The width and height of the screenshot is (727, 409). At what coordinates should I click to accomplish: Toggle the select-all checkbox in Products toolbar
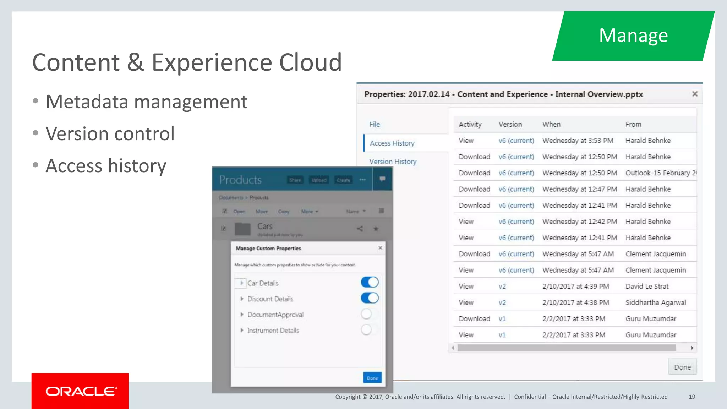coord(224,211)
